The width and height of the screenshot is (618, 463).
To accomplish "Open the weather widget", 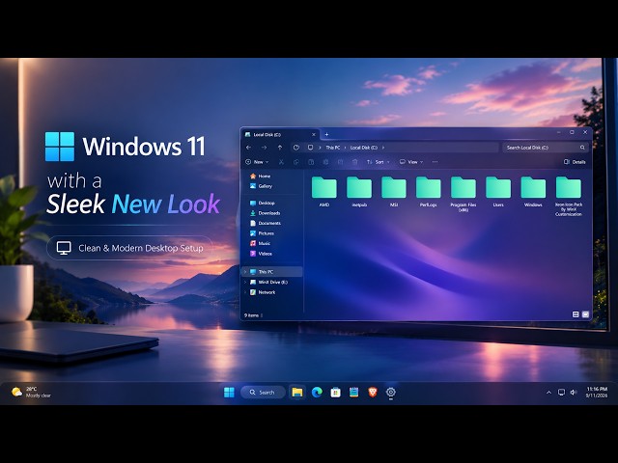I will pos(31,393).
